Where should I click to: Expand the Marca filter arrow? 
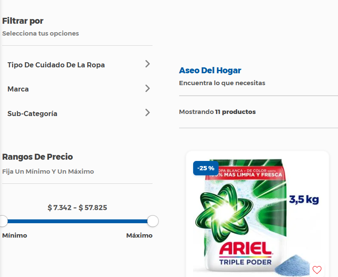pos(147,89)
